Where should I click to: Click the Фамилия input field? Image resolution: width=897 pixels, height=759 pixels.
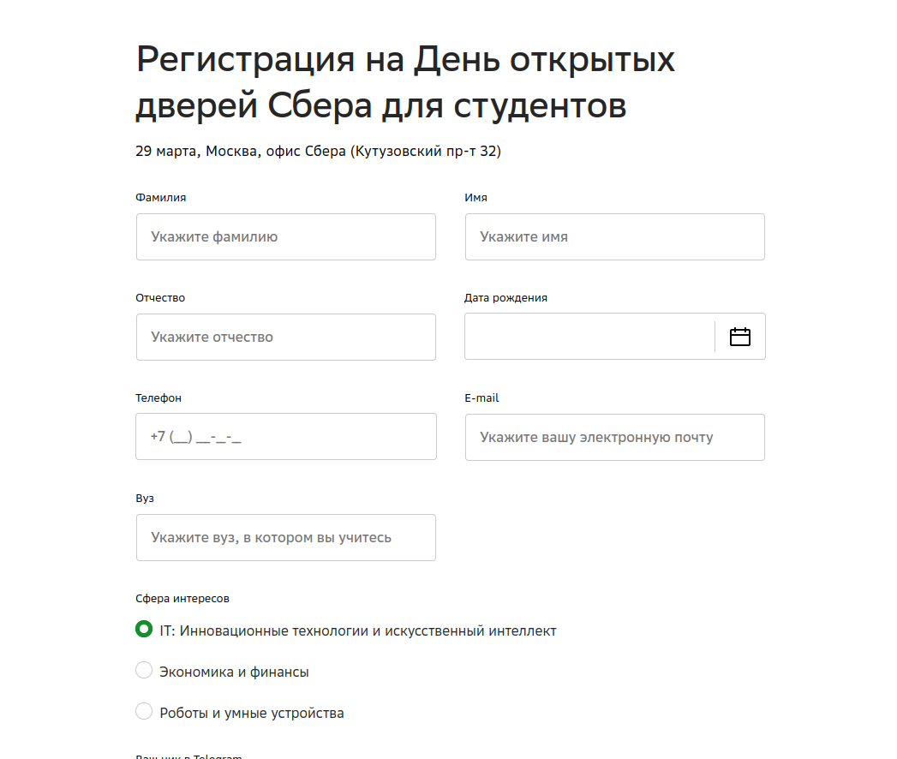(x=285, y=236)
